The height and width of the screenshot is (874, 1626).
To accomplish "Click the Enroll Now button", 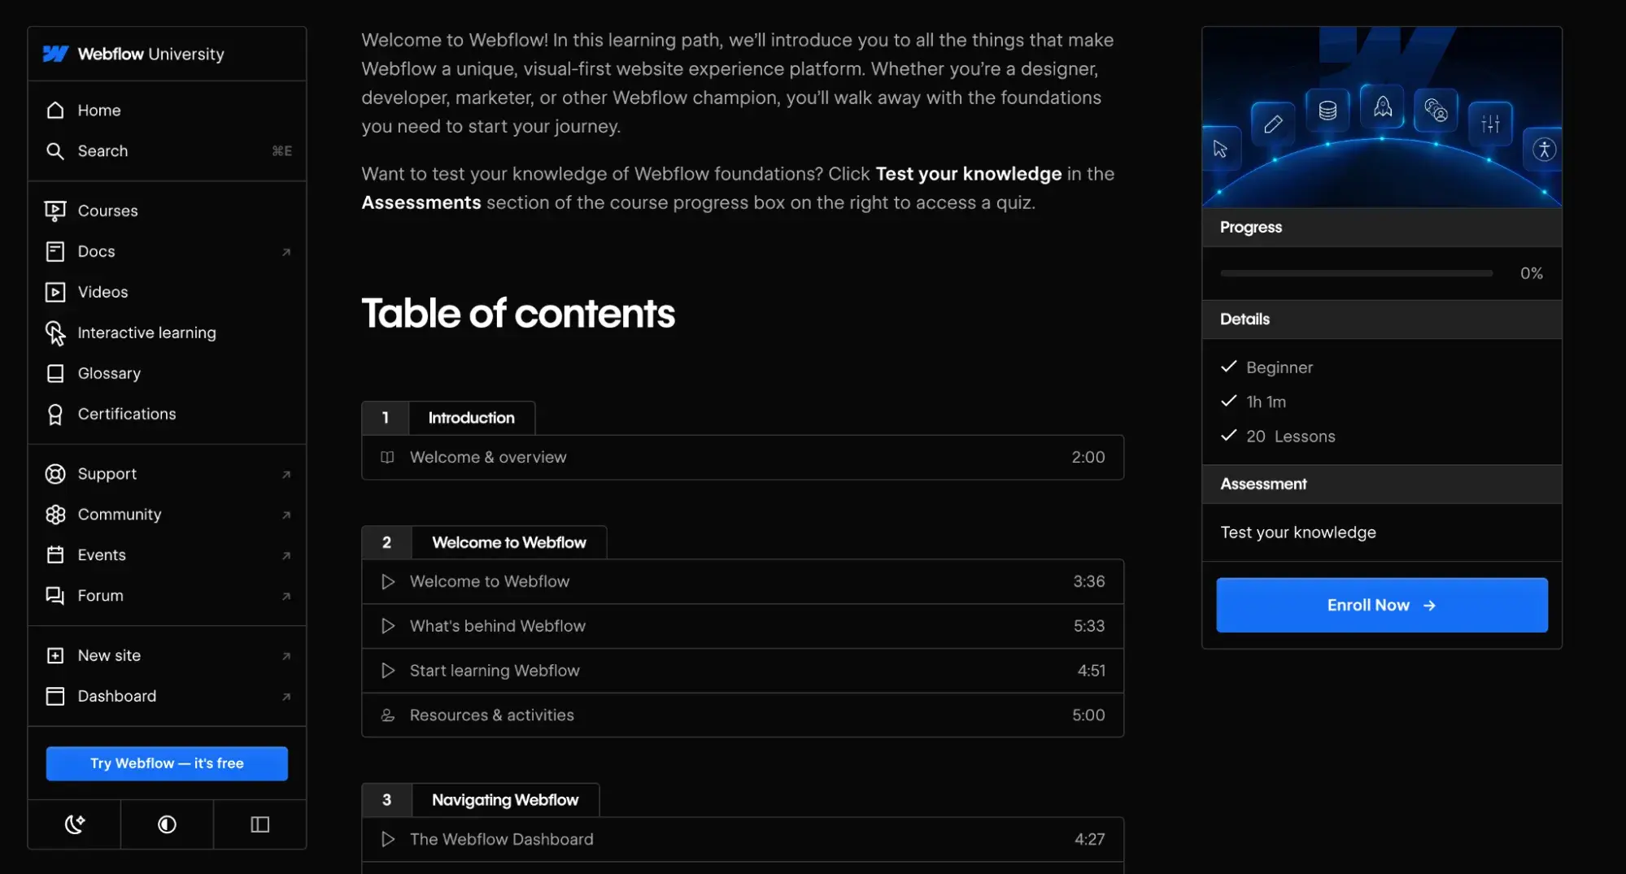I will (x=1382, y=605).
